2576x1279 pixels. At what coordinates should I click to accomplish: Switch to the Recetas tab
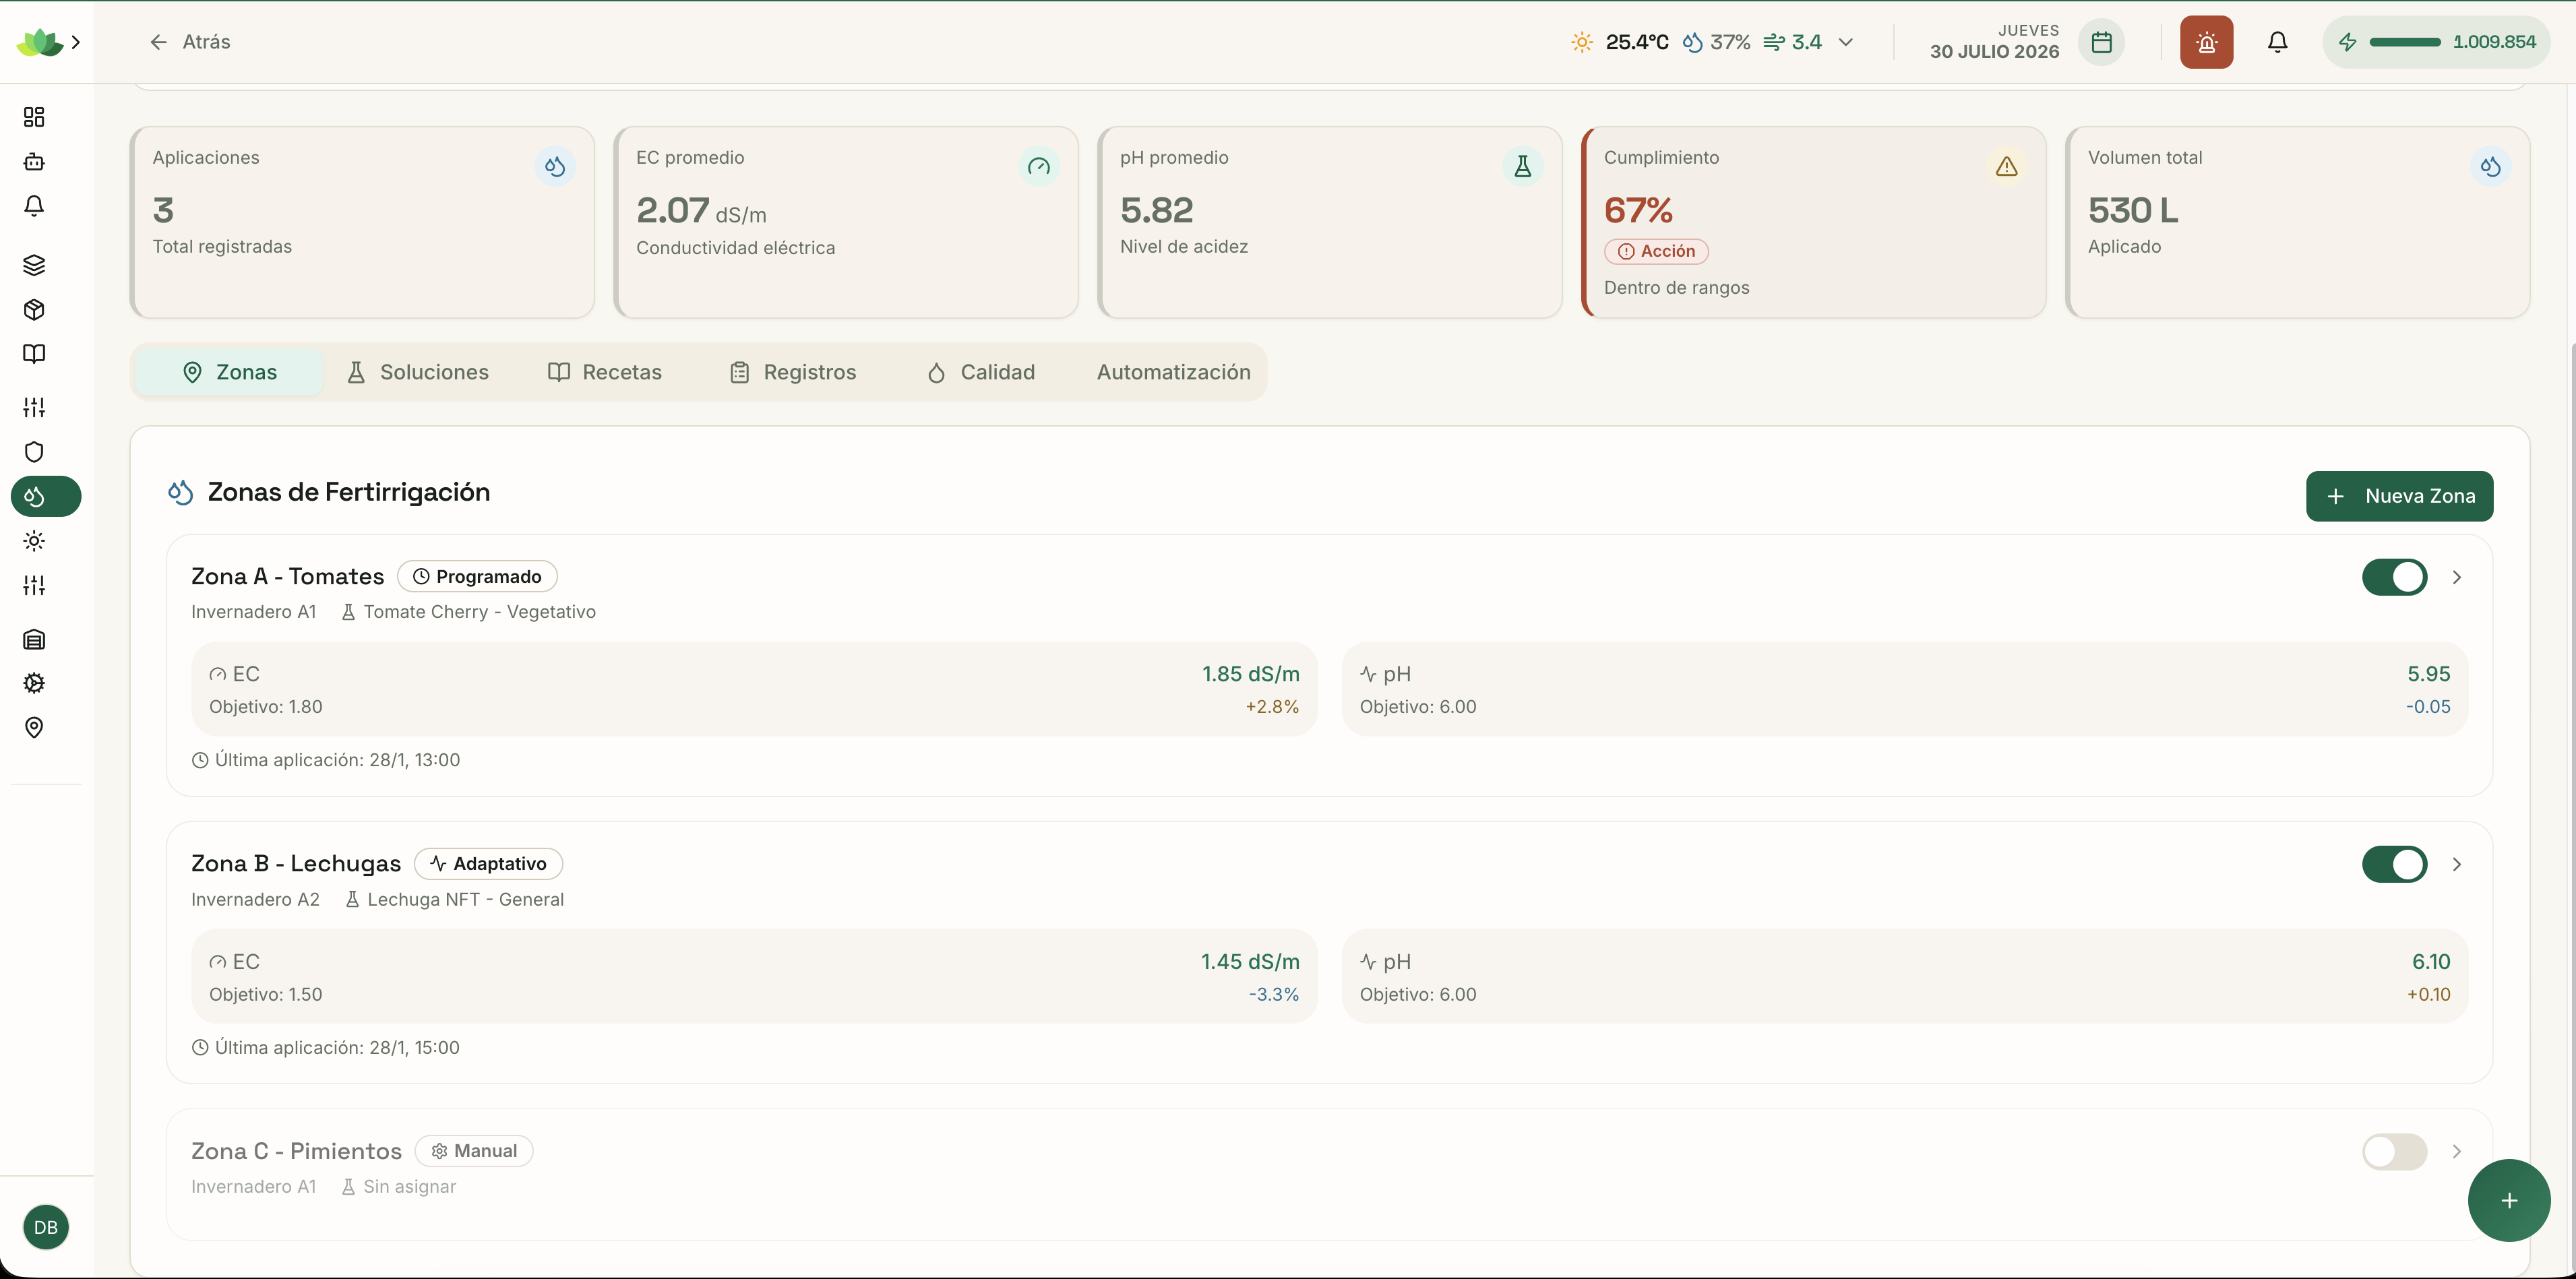(605, 372)
